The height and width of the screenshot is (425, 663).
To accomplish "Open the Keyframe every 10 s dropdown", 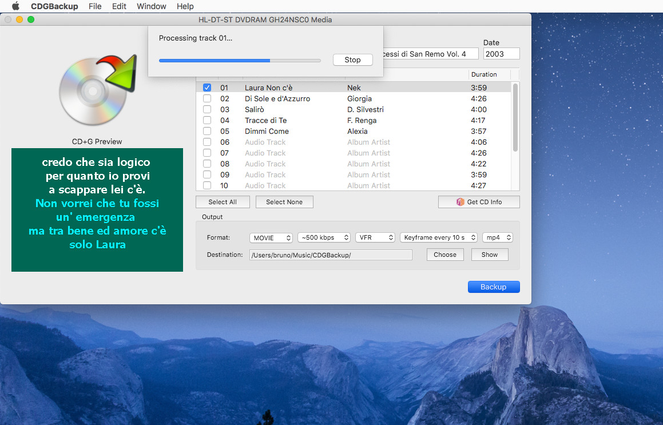I will point(439,237).
